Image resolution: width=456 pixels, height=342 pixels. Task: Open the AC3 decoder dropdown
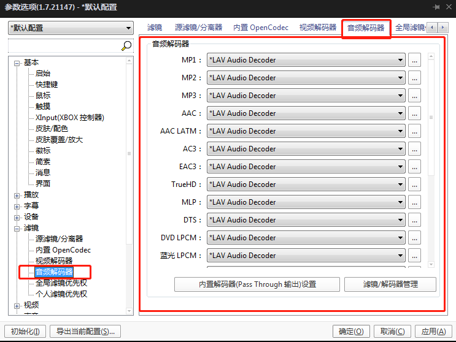click(x=306, y=149)
